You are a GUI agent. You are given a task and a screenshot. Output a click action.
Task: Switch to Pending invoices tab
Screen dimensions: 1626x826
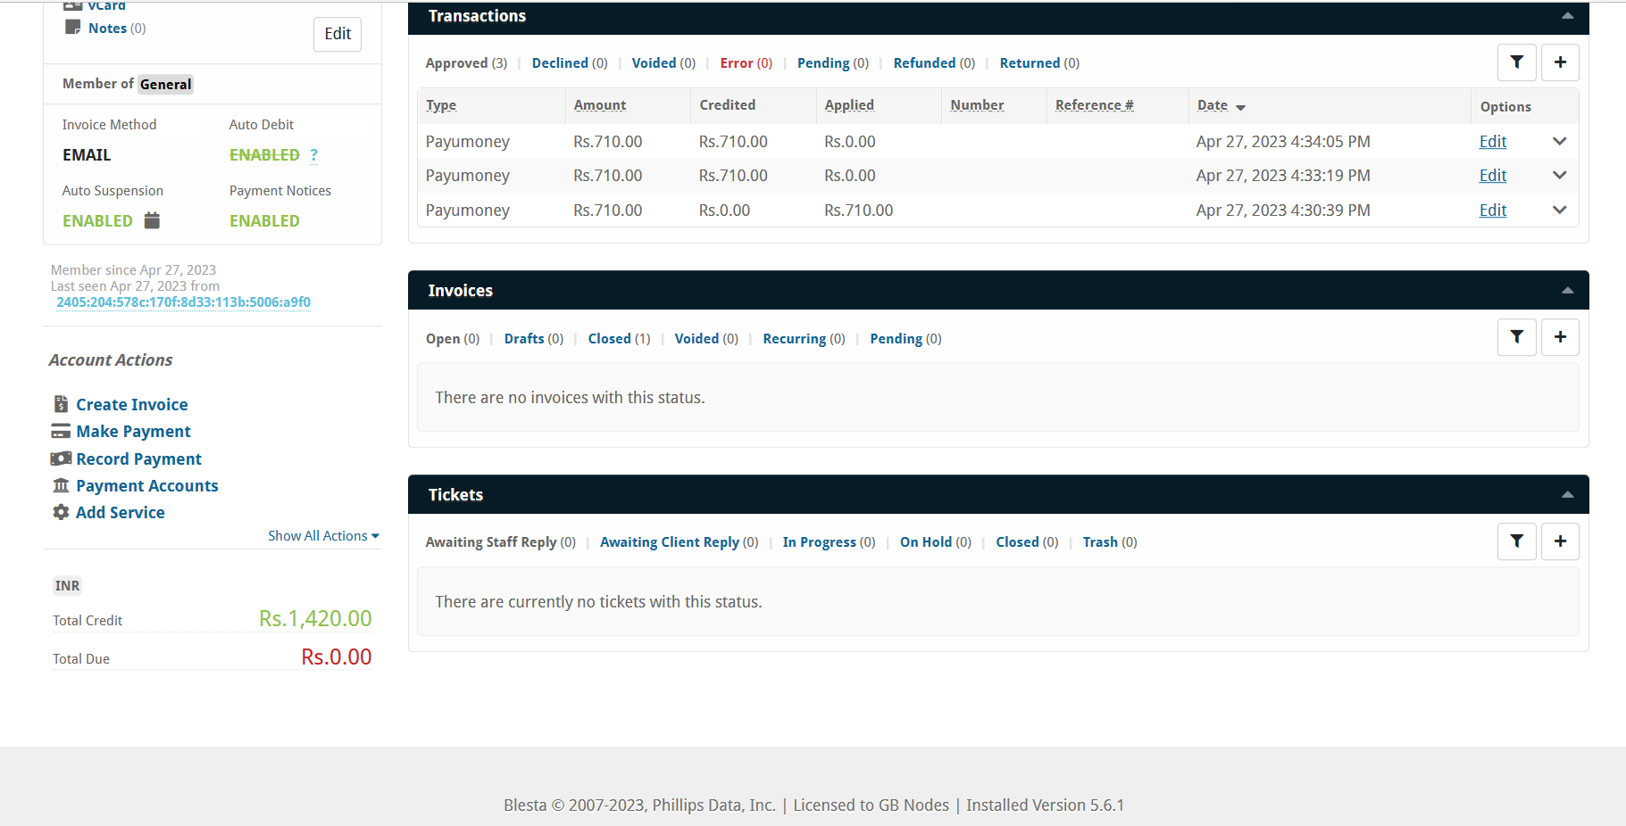point(905,339)
